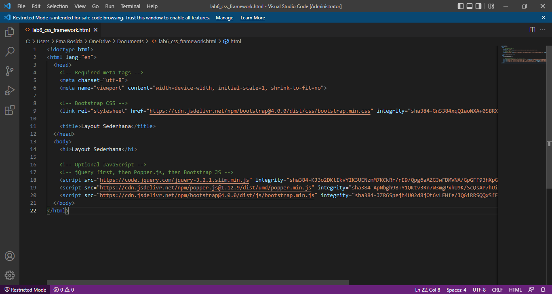Click the OneDrive breadcrumb segment
The image size is (552, 294).
click(x=100, y=41)
